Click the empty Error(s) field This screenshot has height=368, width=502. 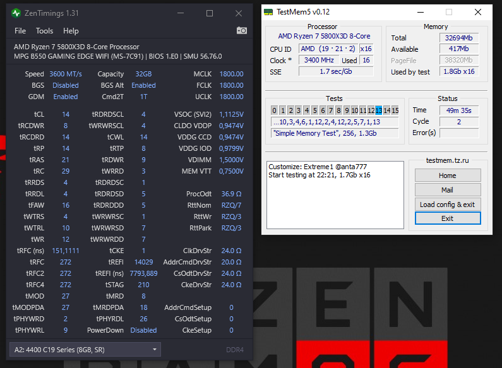(x=459, y=133)
